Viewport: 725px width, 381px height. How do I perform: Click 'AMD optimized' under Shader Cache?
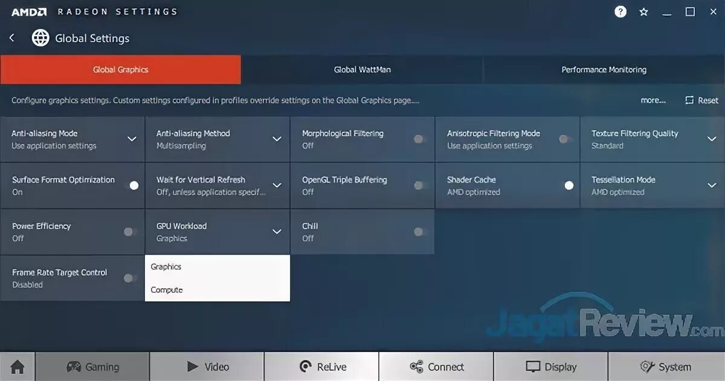[x=474, y=192]
